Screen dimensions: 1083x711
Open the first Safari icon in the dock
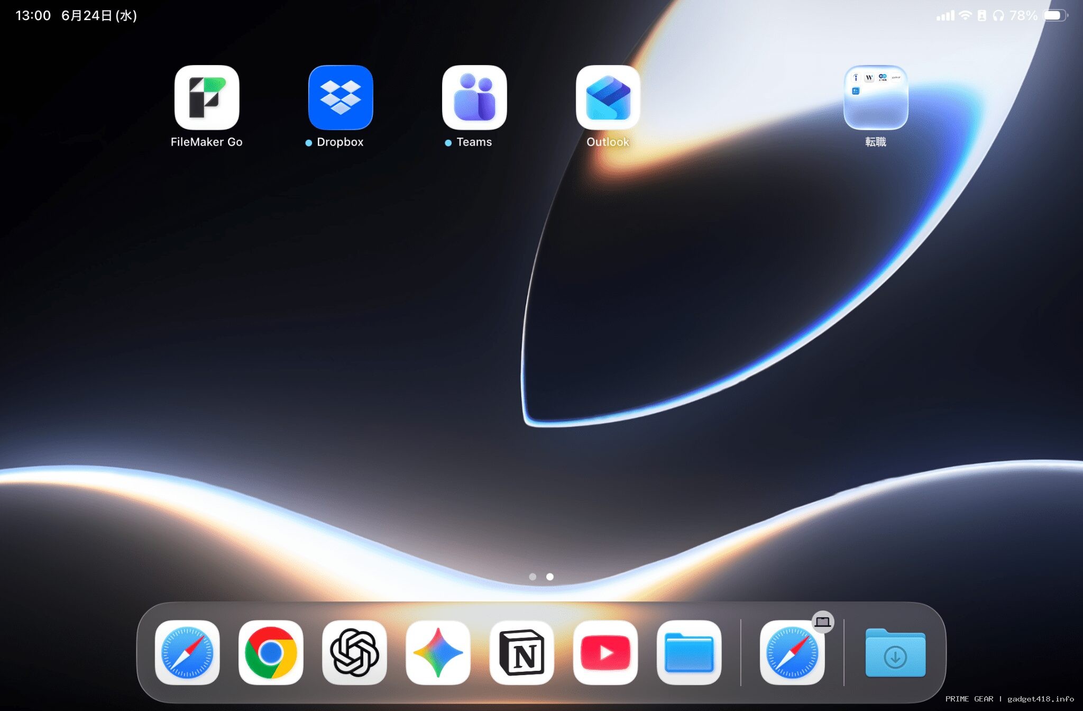click(x=187, y=652)
